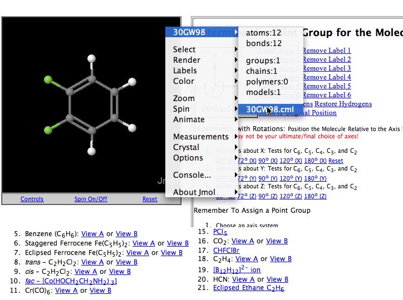Open the 30GW98 menu entry

tap(202, 32)
